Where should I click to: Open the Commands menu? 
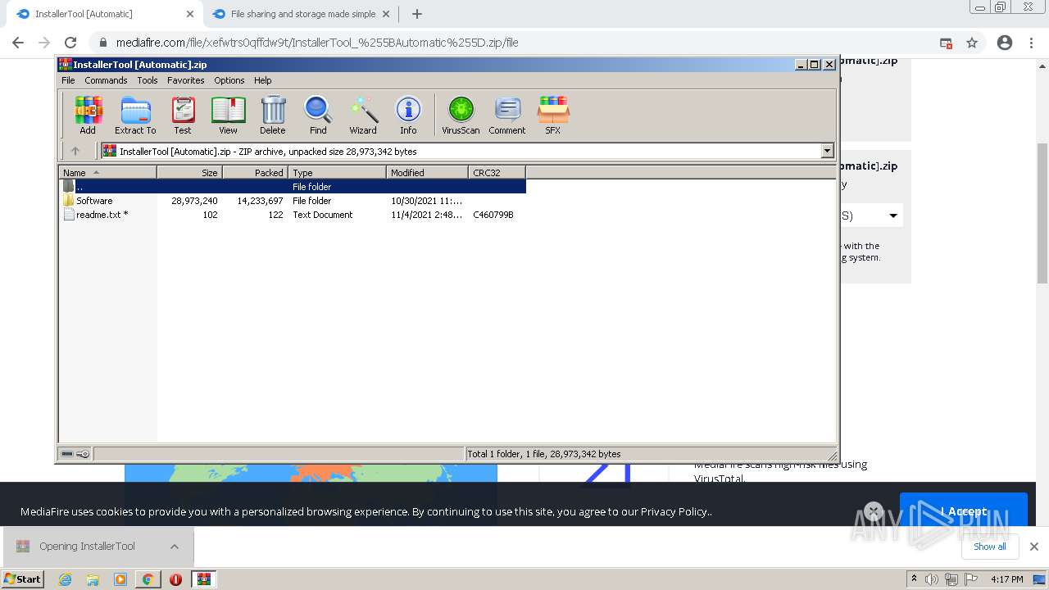click(106, 80)
